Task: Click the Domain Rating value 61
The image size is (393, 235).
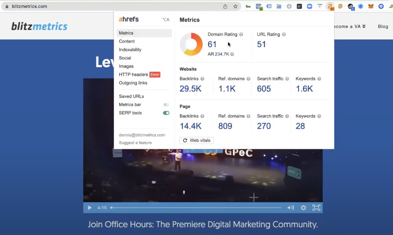Action: click(212, 44)
